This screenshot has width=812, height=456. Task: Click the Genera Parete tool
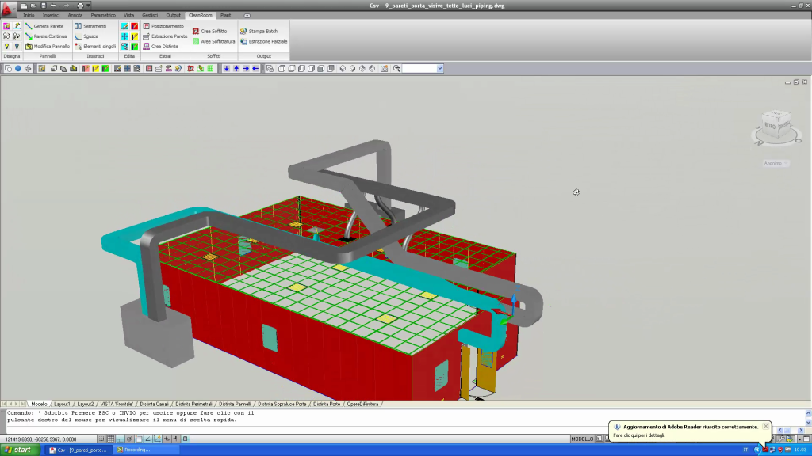pyautogui.click(x=45, y=26)
